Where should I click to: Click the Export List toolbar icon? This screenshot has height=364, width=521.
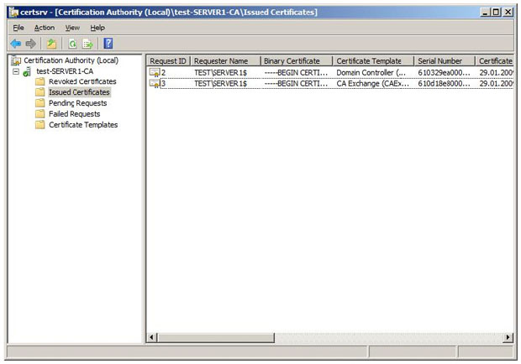coord(87,44)
